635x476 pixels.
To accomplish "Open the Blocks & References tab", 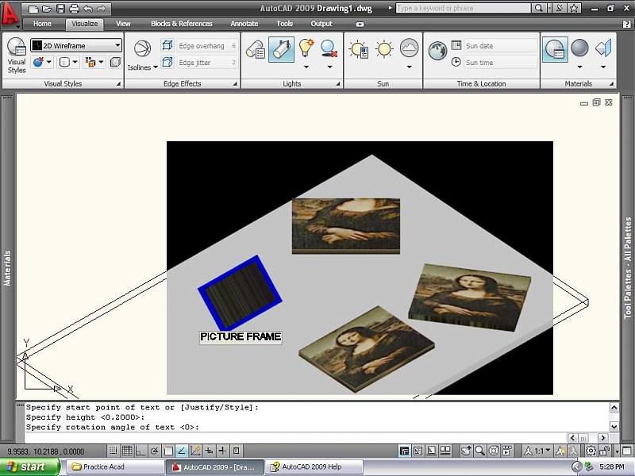I will coord(182,24).
